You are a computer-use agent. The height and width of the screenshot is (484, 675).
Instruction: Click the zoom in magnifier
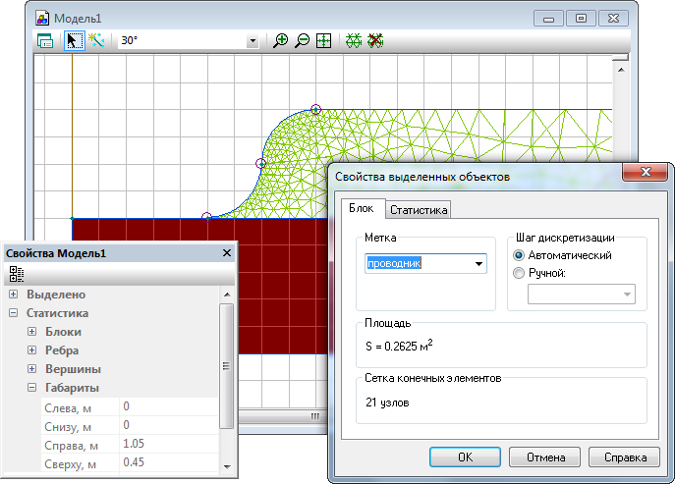[x=281, y=41]
